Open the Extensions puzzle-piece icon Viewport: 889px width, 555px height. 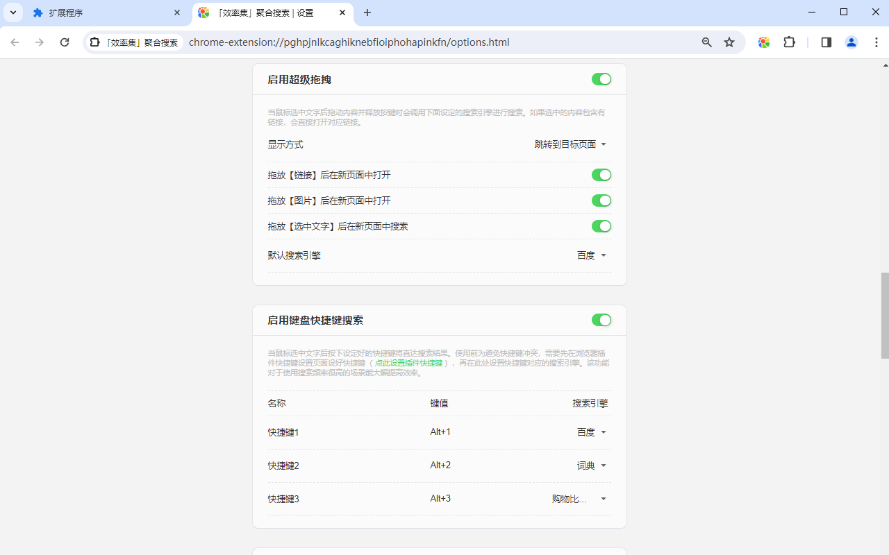click(789, 42)
